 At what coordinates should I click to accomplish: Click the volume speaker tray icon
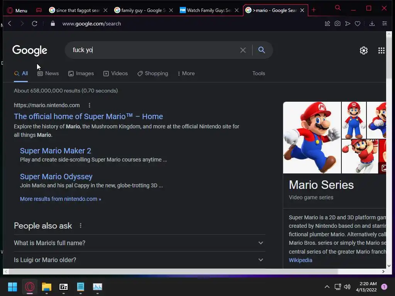coord(347,287)
